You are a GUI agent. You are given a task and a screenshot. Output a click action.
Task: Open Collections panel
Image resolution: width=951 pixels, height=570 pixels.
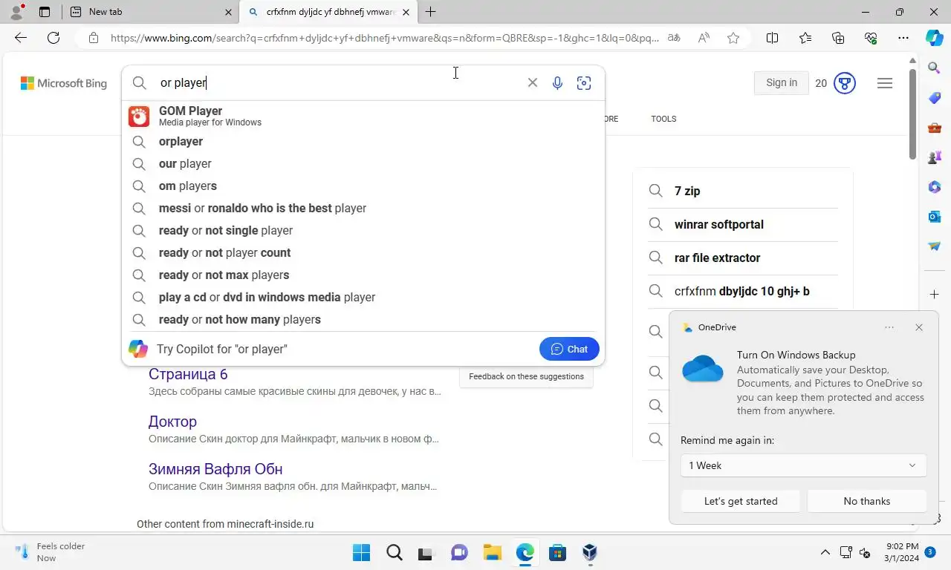838,38
